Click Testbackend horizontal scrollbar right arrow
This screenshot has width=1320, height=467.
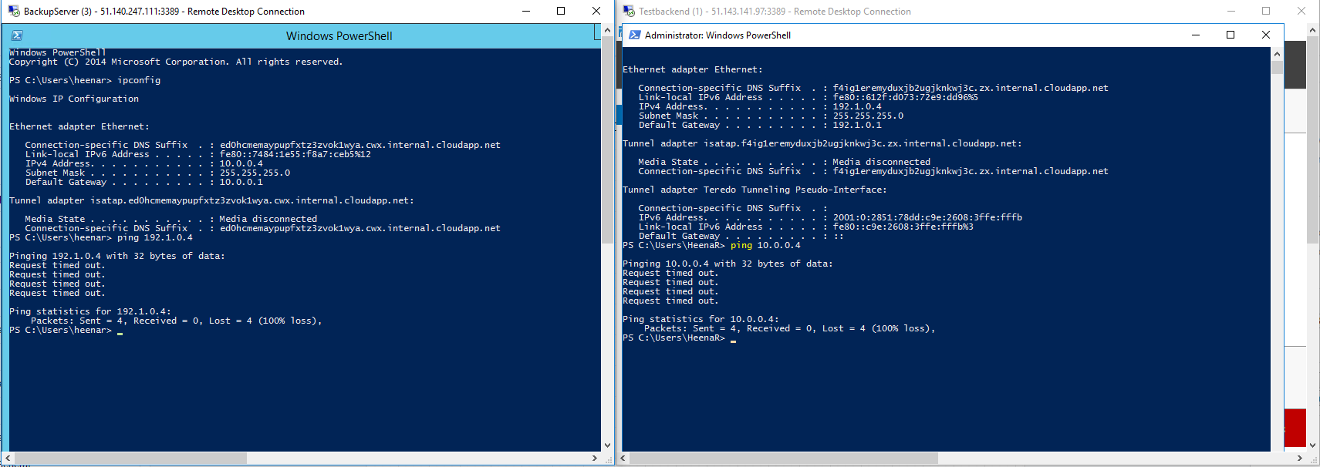point(1300,458)
